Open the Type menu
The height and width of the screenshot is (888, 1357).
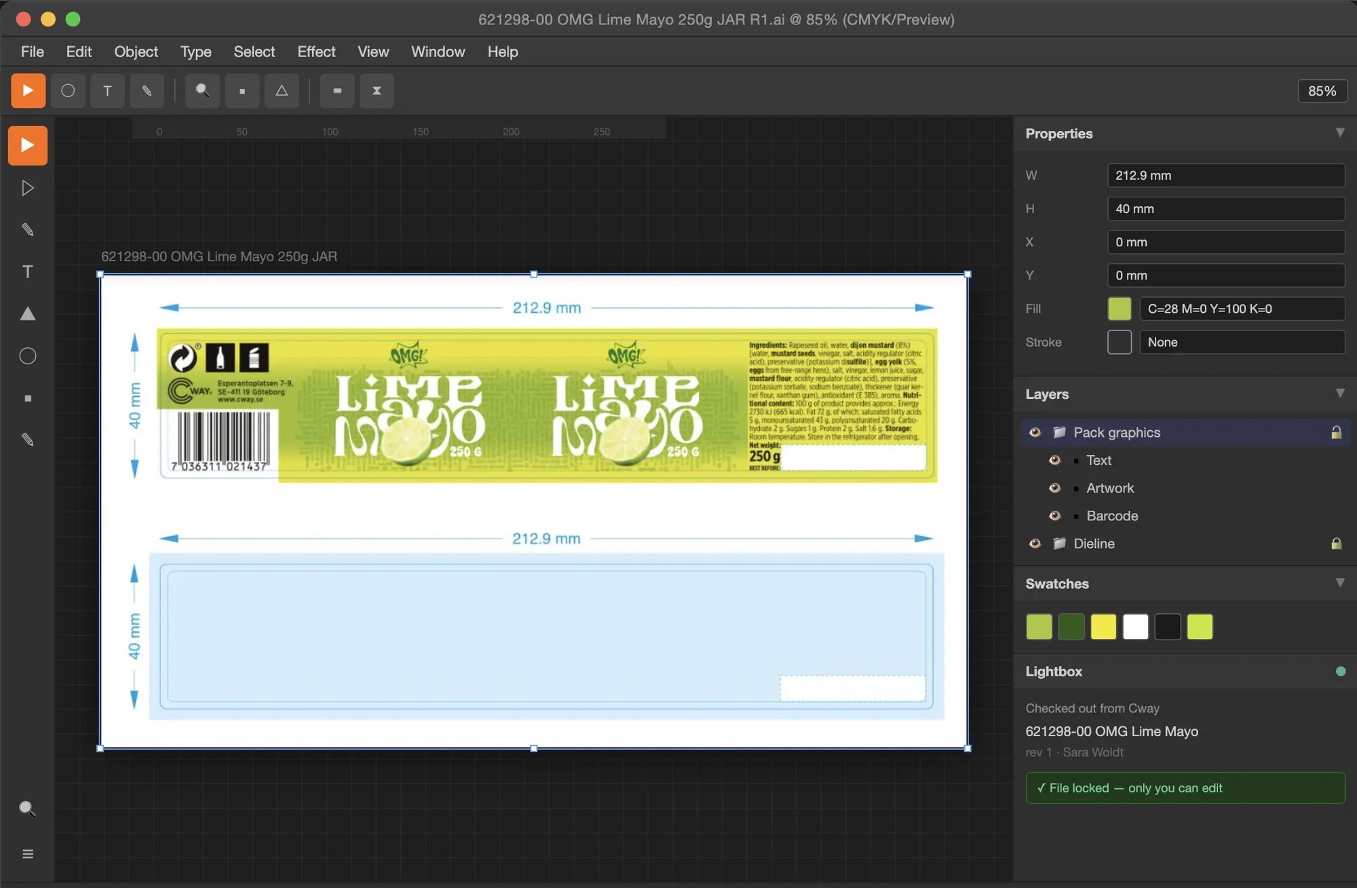196,52
